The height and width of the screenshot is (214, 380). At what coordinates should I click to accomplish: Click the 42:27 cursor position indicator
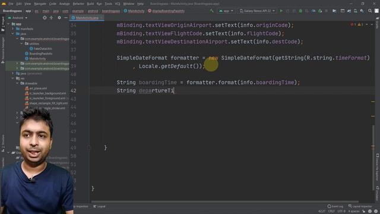[x=322, y=212]
